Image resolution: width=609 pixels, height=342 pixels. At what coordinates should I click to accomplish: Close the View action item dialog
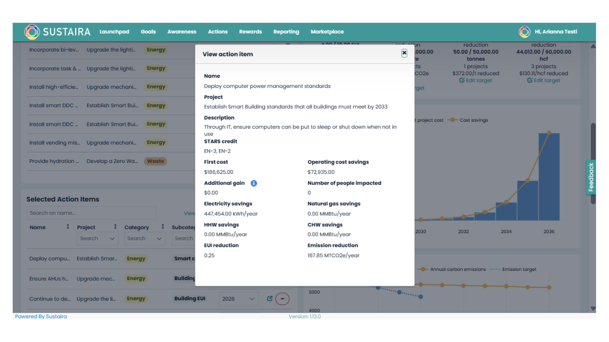pyautogui.click(x=404, y=53)
